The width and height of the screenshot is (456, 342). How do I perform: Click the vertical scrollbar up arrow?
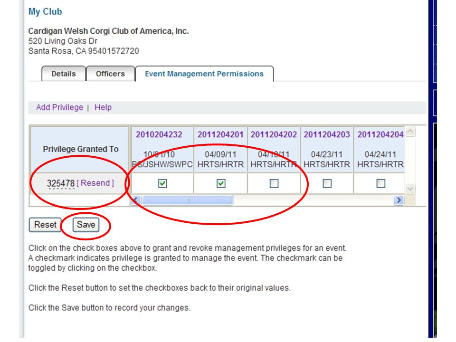pos(410,131)
